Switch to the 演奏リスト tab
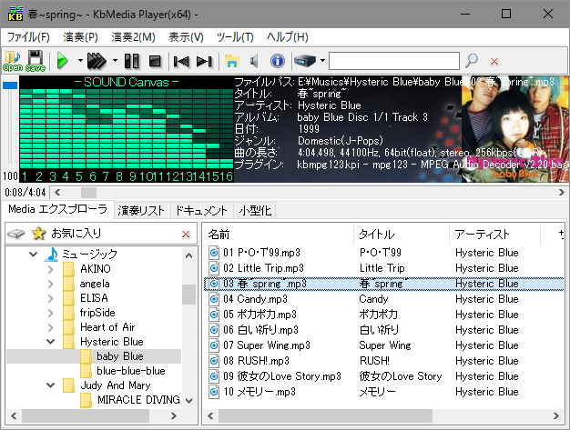Image resolution: width=570 pixels, height=430 pixels. [x=141, y=211]
